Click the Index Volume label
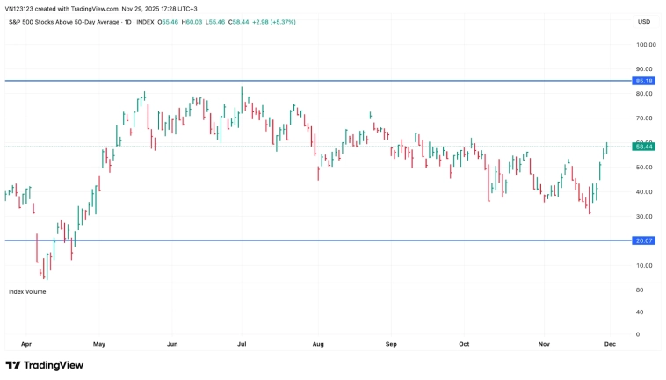The image size is (666, 380). 27,291
